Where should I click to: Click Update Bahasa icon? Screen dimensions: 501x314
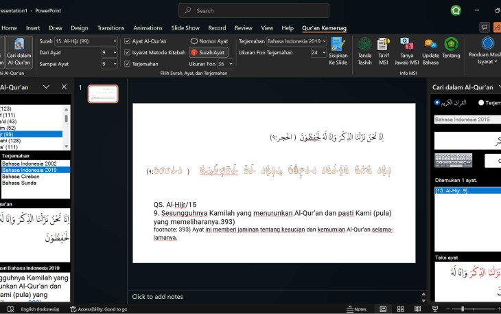coord(430,51)
